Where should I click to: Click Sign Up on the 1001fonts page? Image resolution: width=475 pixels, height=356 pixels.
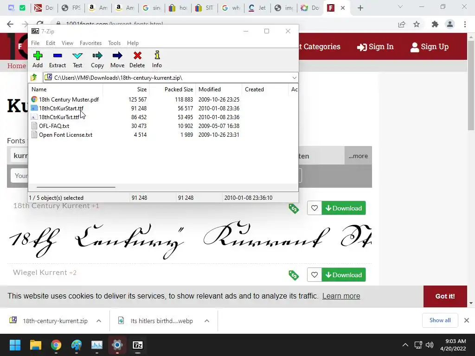[x=429, y=47]
